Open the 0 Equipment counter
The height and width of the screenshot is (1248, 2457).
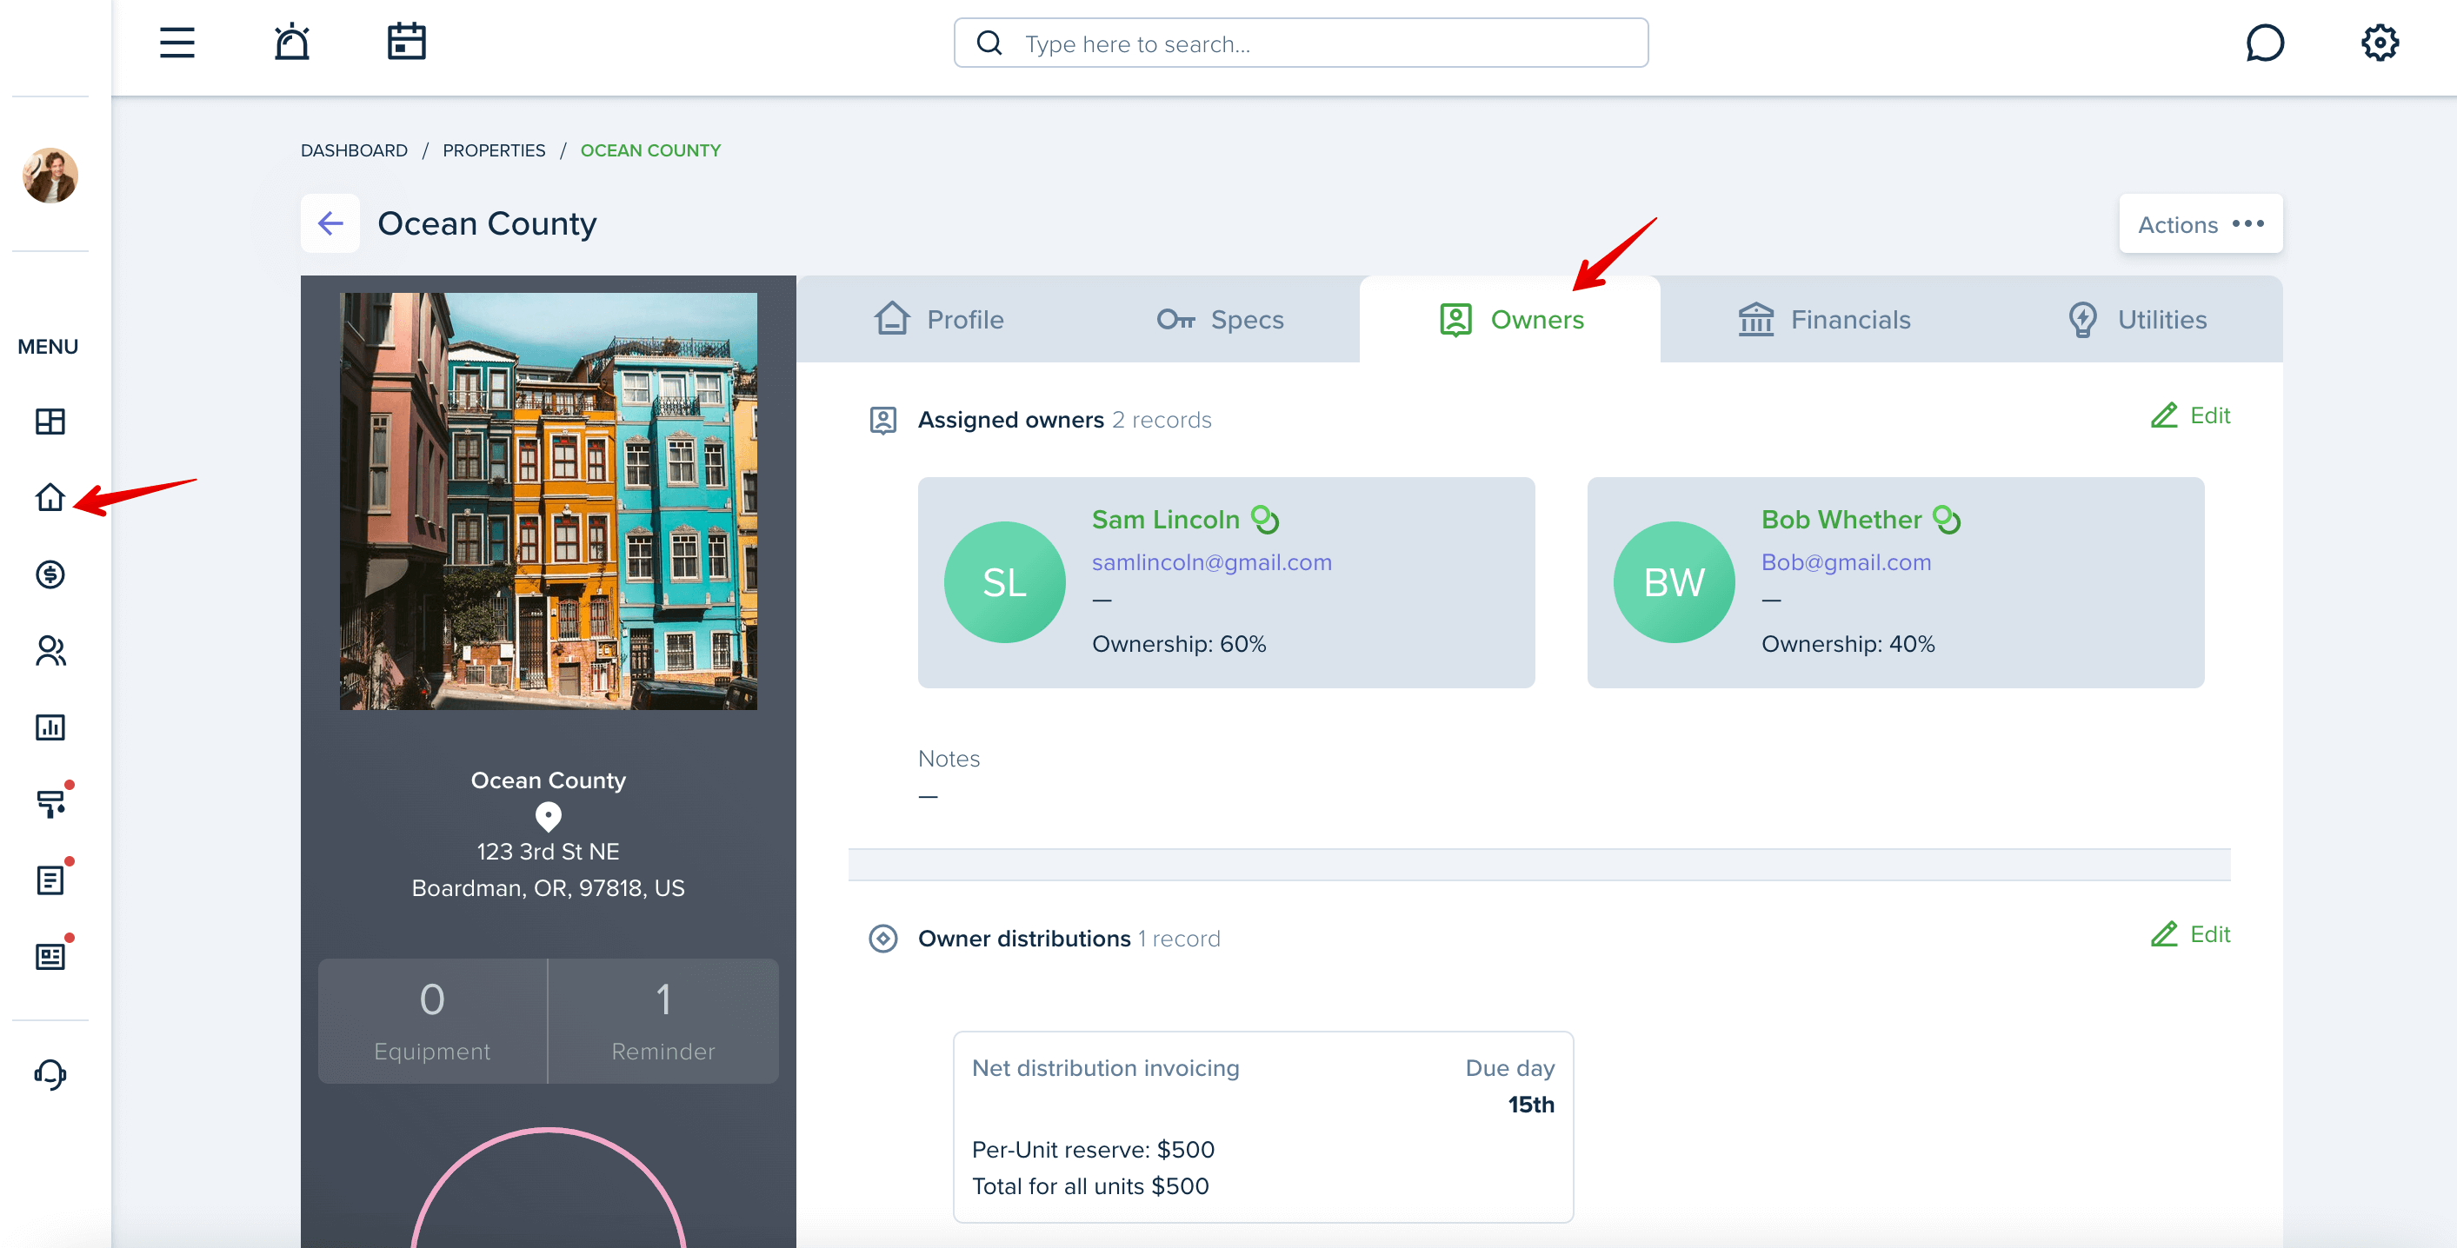pos(432,1021)
